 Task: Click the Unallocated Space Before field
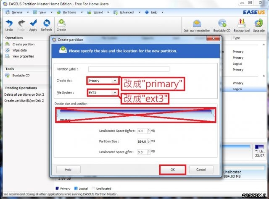pyautogui.click(x=142, y=131)
